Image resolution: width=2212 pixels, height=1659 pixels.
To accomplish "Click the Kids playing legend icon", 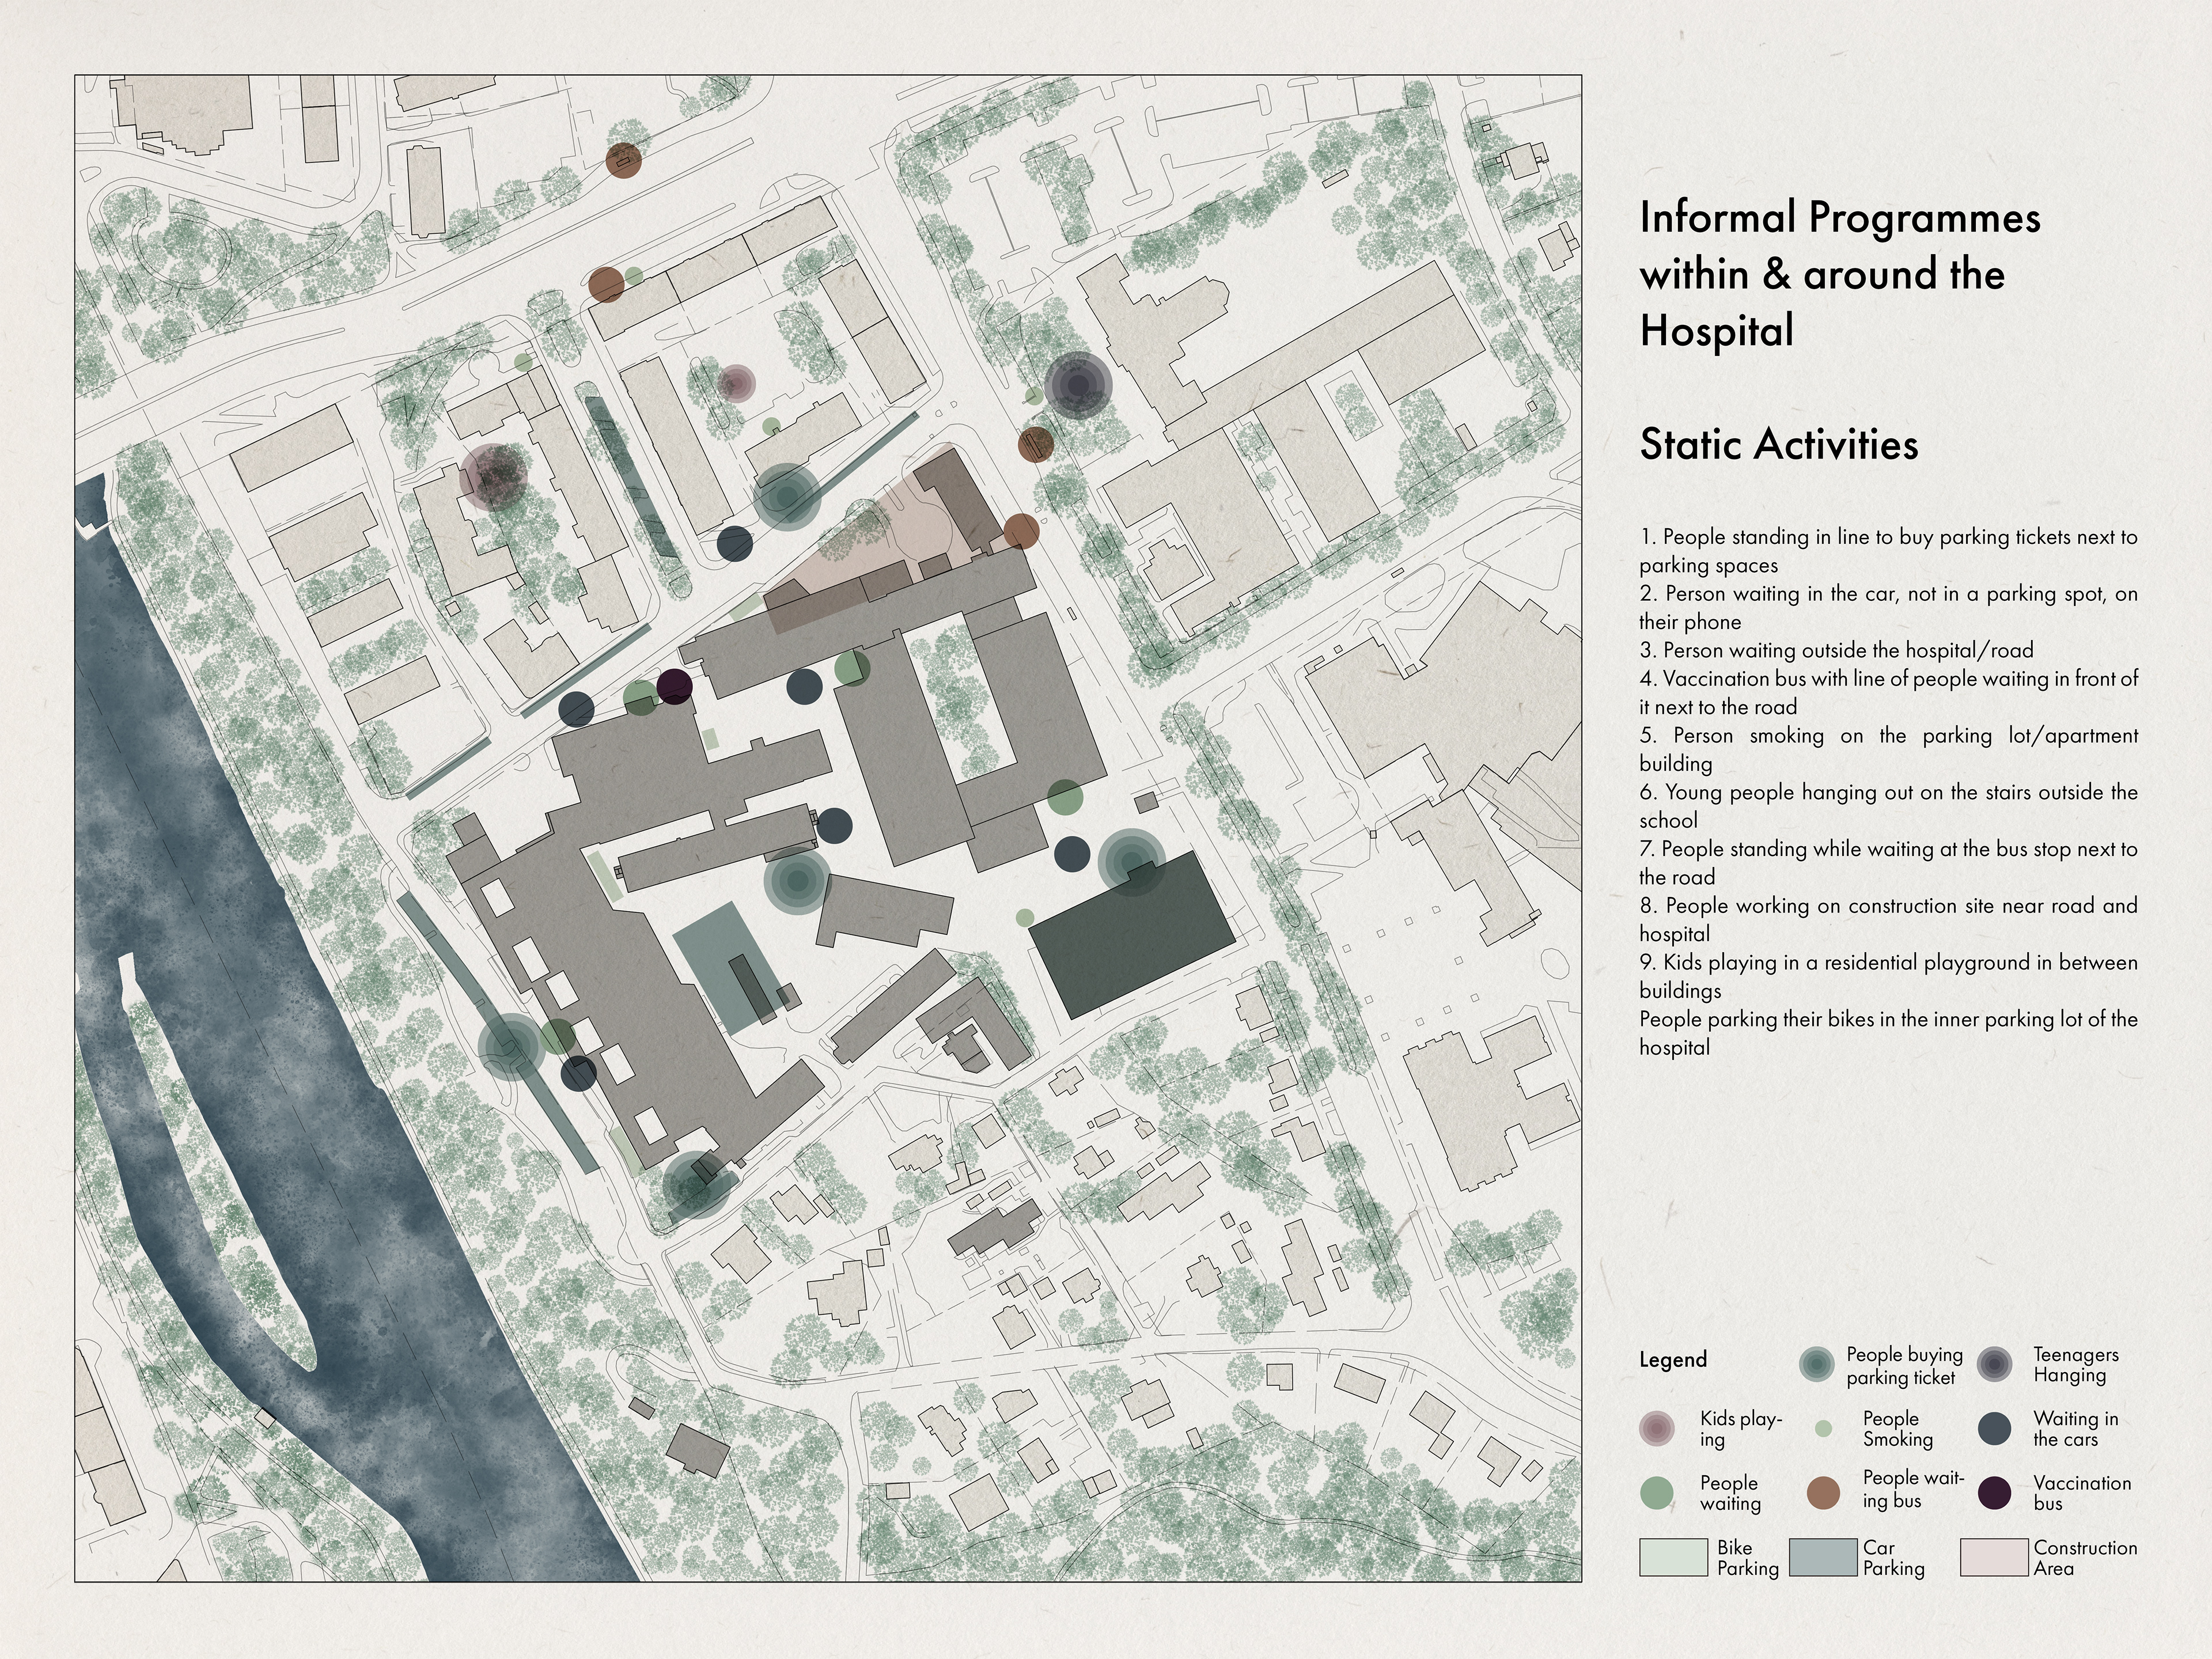I will [1657, 1428].
